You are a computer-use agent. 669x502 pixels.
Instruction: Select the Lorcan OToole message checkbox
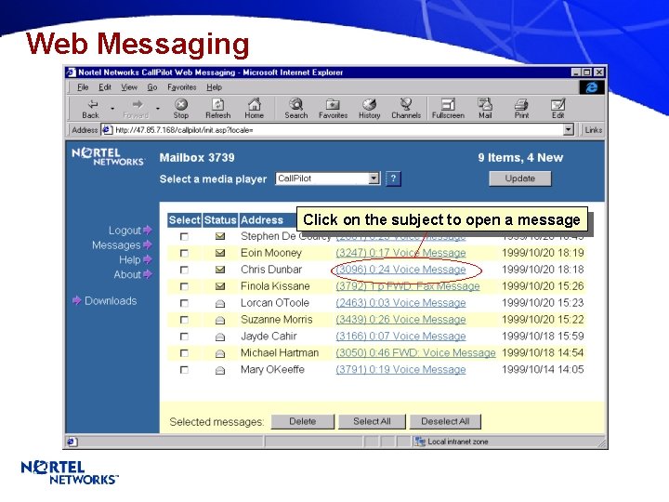tap(184, 303)
